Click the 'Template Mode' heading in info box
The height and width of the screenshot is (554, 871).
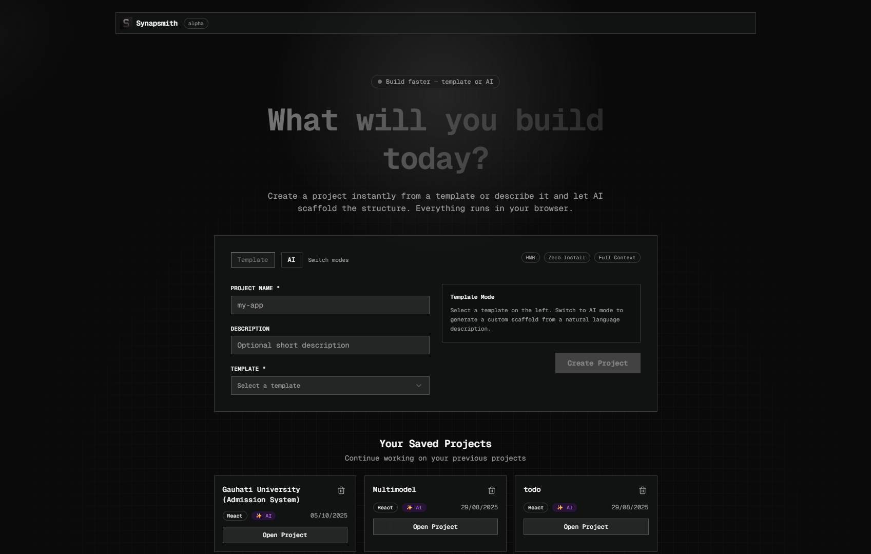472,297
